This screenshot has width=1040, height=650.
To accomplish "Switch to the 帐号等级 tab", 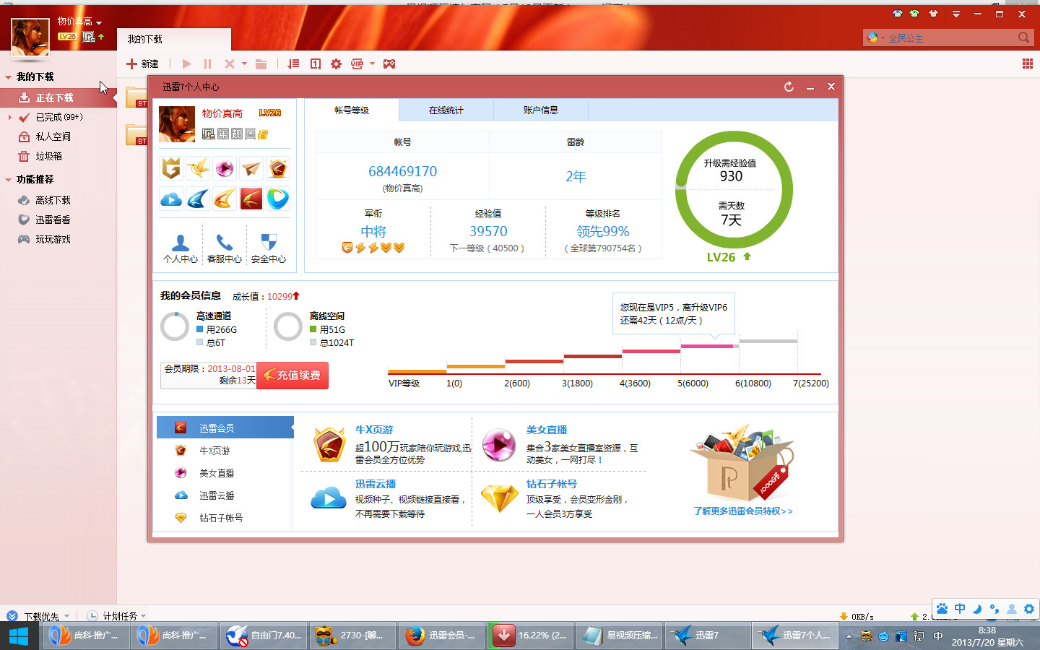I will (352, 110).
